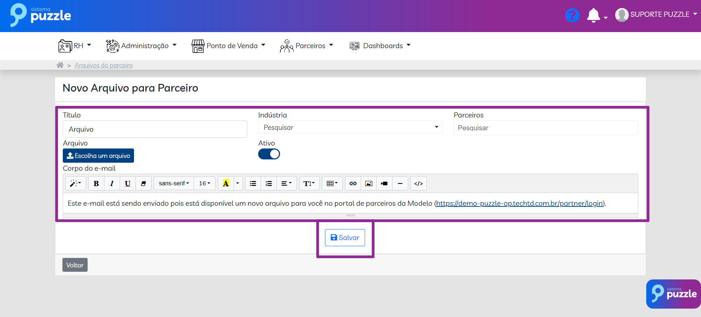701x317 pixels.
Task: Insert a link with the chain icon
Action: coord(353,183)
